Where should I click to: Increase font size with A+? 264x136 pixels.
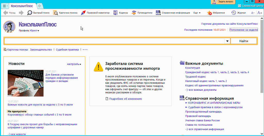click(260, 13)
